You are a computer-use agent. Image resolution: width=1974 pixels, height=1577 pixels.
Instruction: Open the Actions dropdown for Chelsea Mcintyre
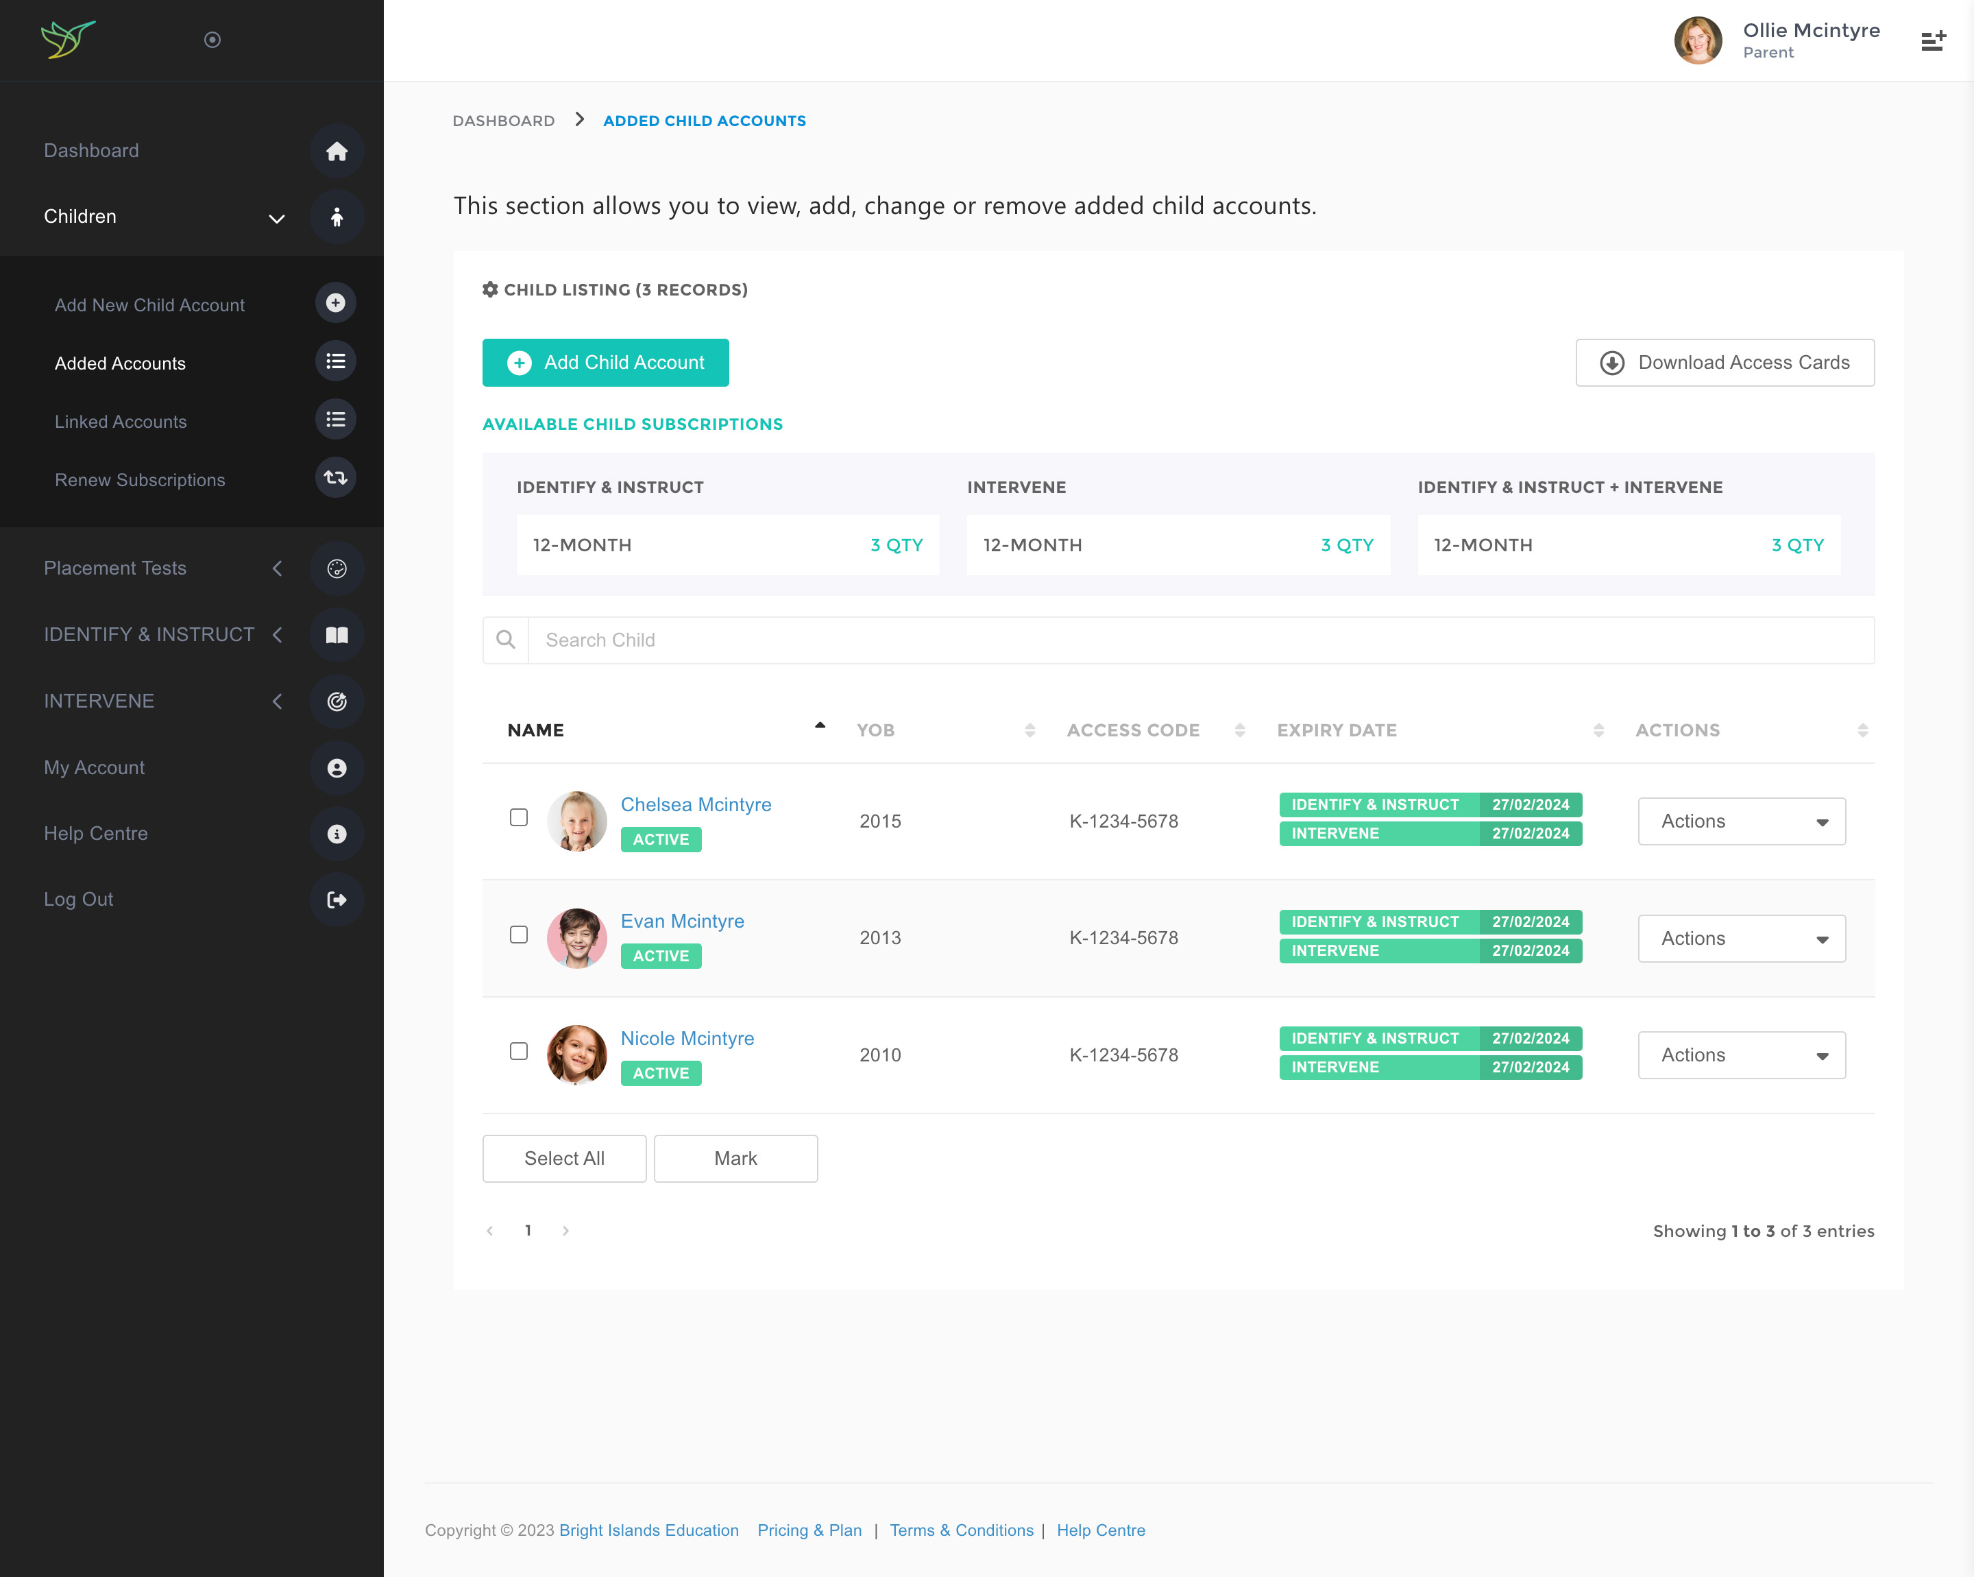1740,821
